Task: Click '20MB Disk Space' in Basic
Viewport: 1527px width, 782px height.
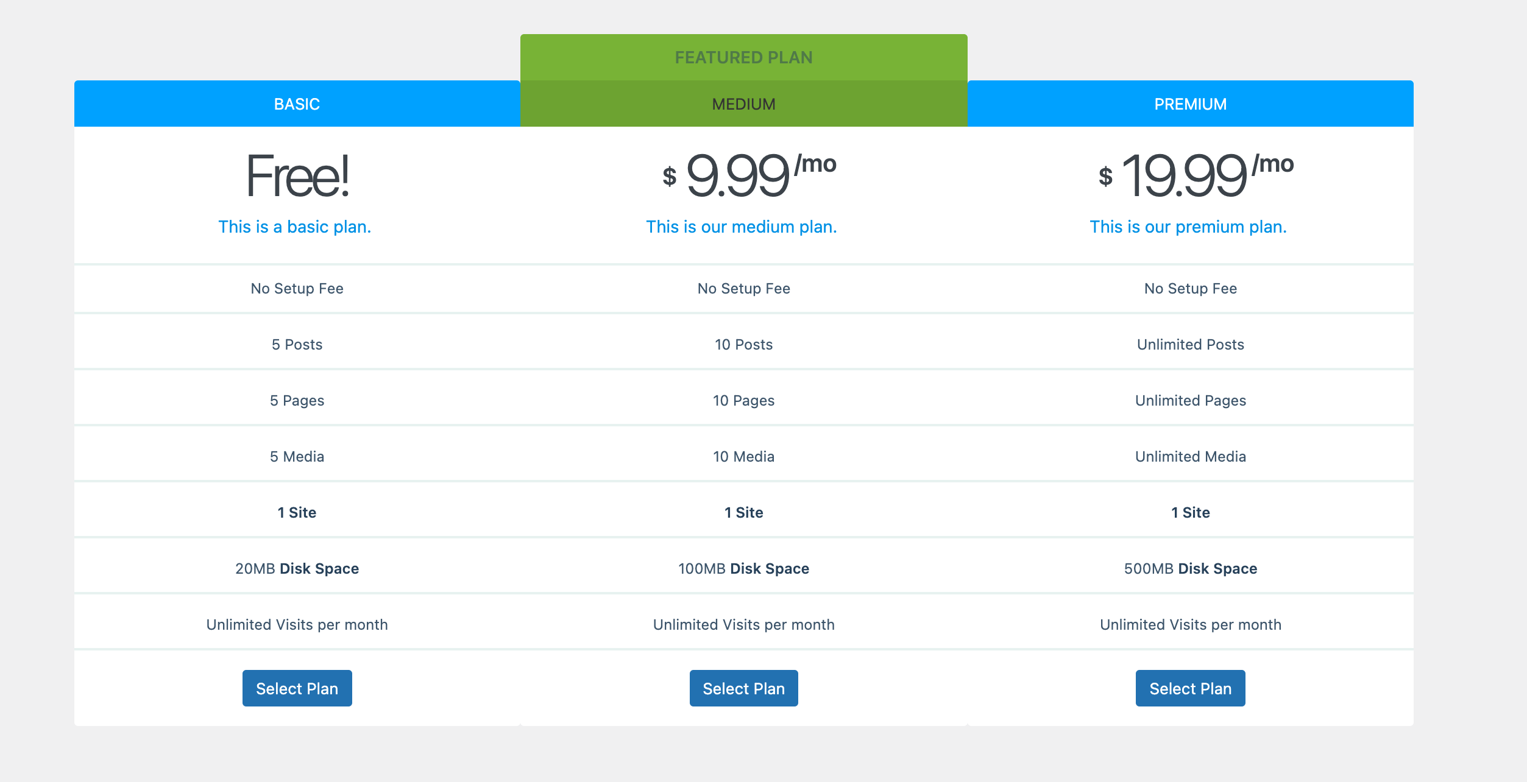Action: 297,568
